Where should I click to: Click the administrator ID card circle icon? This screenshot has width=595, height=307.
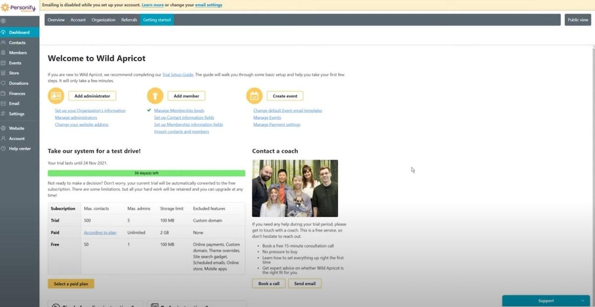point(56,96)
